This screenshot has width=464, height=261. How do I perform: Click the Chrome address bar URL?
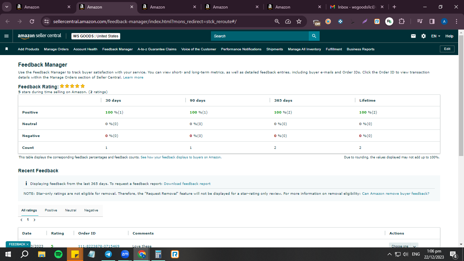tap(145, 21)
